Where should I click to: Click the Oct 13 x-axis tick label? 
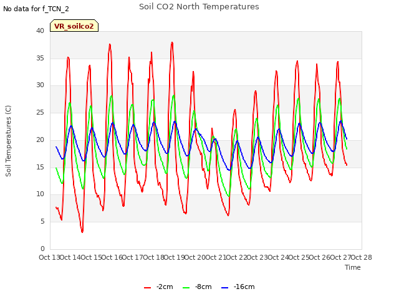(x=49, y=257)
